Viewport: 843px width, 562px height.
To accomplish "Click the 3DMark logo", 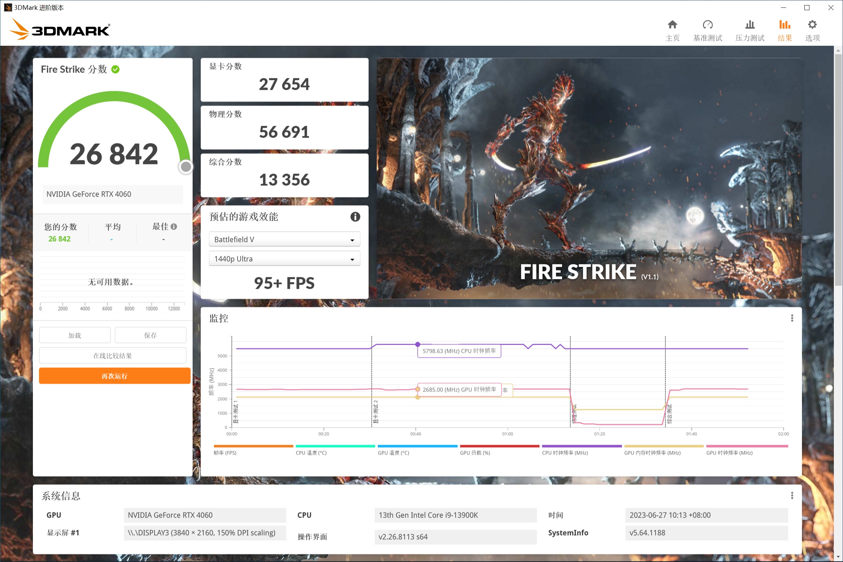I will 60,29.
